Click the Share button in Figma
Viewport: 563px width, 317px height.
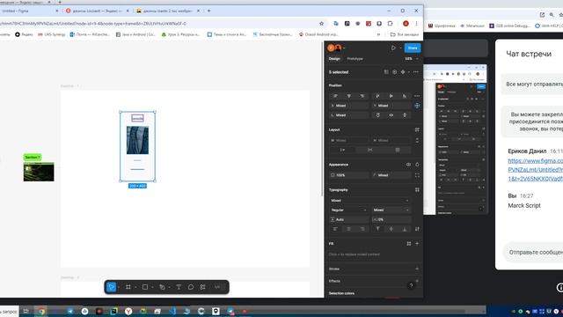coord(413,48)
